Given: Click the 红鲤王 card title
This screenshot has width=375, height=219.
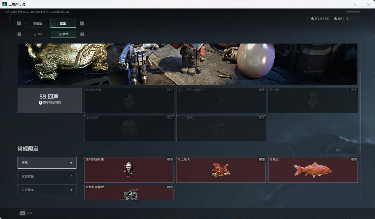Looking at the screenshot, I should [274, 159].
